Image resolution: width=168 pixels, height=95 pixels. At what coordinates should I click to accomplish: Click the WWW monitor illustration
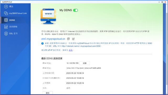(x=48, y=16)
